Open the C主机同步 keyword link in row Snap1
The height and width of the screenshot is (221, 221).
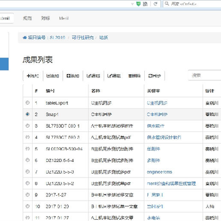point(157,114)
